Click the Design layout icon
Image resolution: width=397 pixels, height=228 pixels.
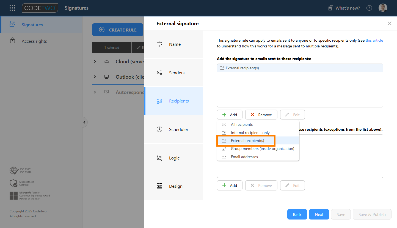point(159,186)
